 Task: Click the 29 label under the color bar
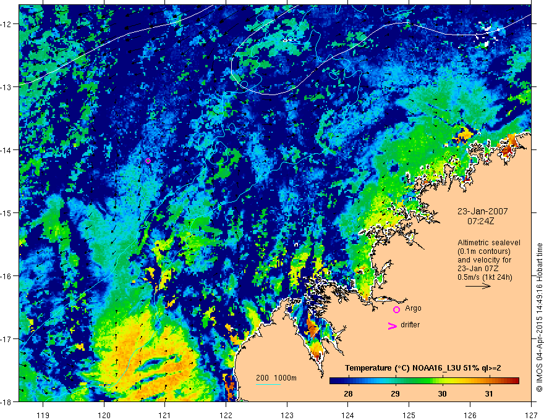(x=395, y=393)
